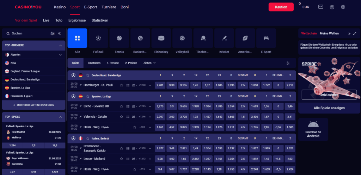Favorite the Cremonese - Sassuolo Calcio match

[x=121, y=148]
